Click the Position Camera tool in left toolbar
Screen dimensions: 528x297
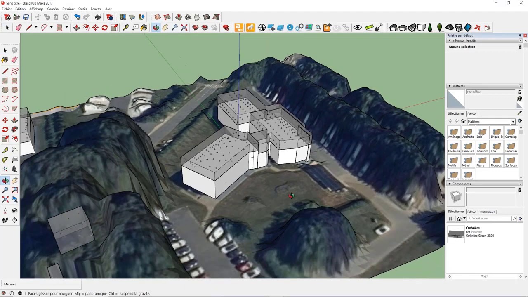point(5,211)
